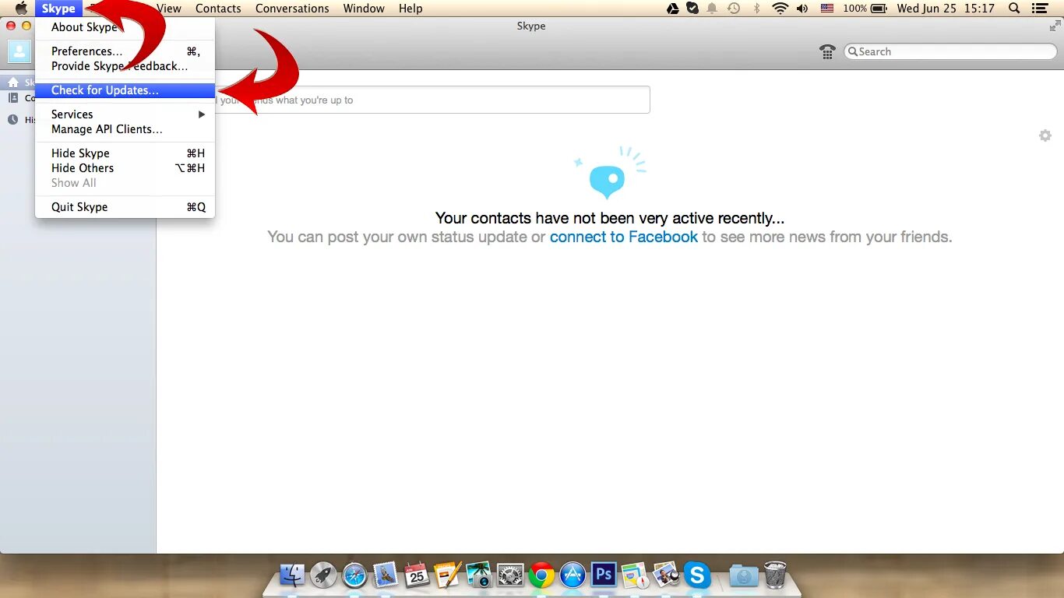
Task: Open Calendar from the Dock
Action: click(417, 575)
